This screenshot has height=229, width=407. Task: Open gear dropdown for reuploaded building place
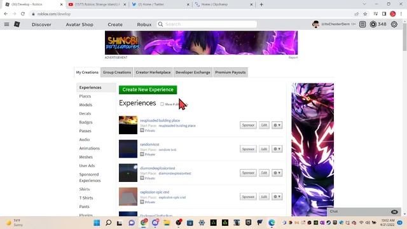(277, 125)
